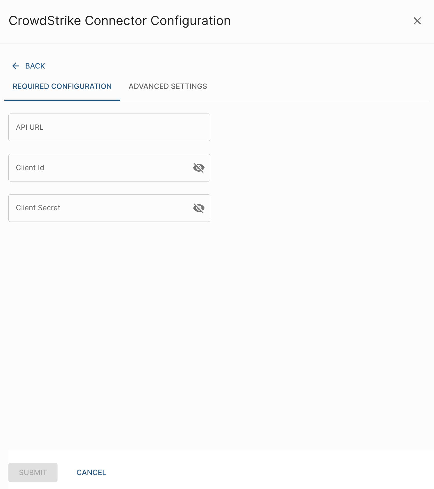Close the CrowdStrike Connector Configuration dialog
This screenshot has height=489, width=434.
[417, 21]
